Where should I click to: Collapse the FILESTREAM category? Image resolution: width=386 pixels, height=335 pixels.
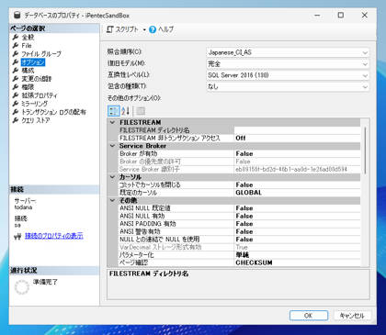(x=112, y=122)
